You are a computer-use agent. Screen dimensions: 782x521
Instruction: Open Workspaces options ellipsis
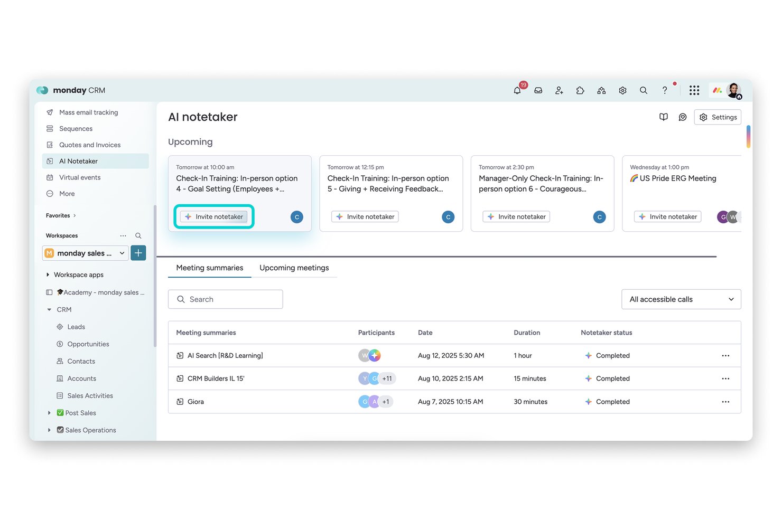pos(123,236)
